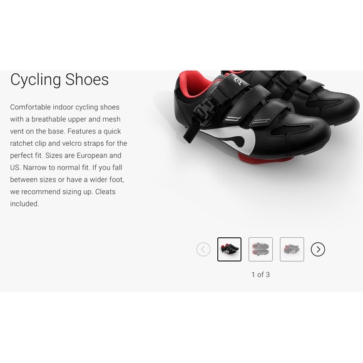Select the first shoe pair thumbnail

tap(229, 249)
